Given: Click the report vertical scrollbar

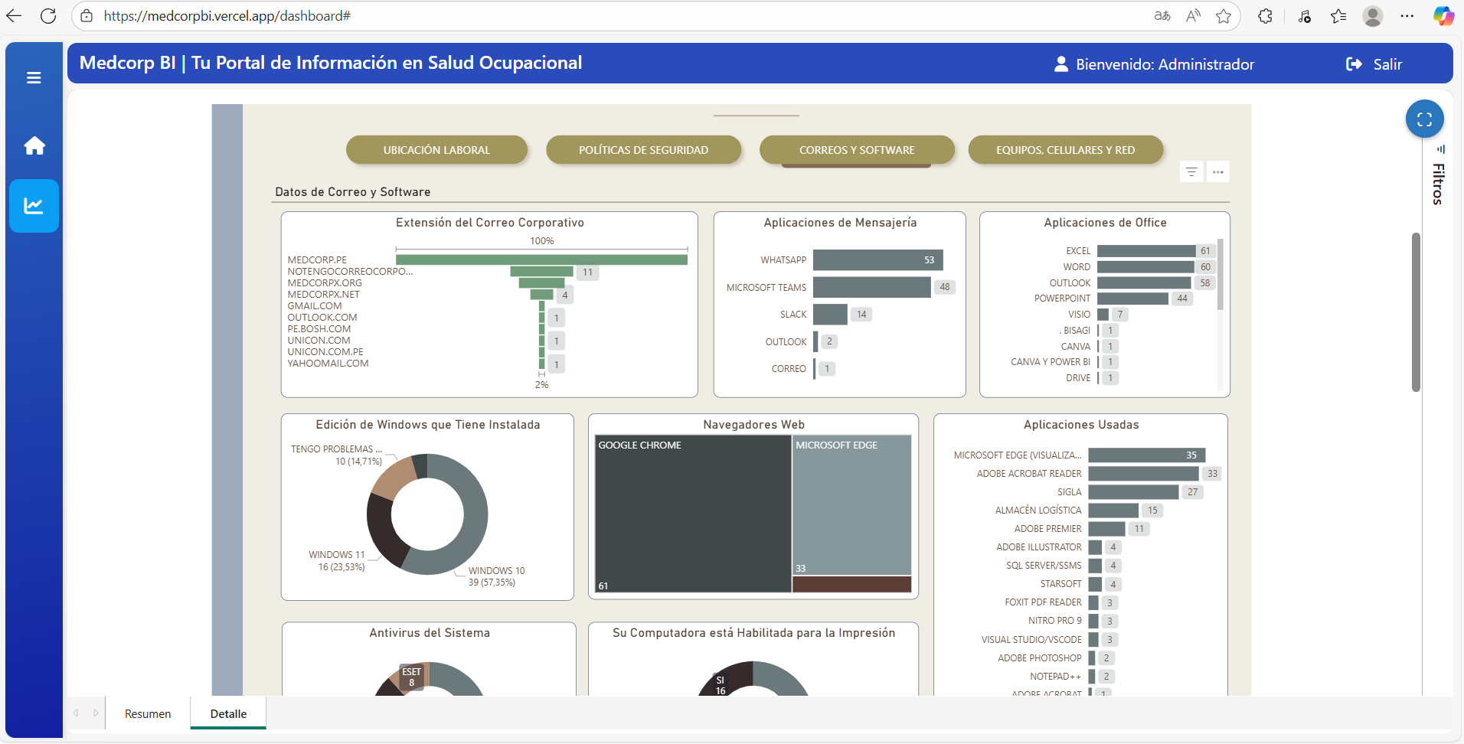Looking at the screenshot, I should click(x=1416, y=312).
